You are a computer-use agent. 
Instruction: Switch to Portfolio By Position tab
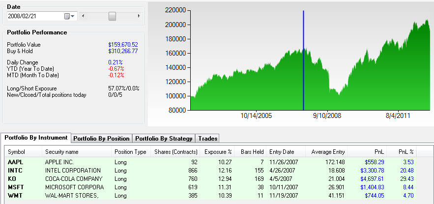coord(102,139)
